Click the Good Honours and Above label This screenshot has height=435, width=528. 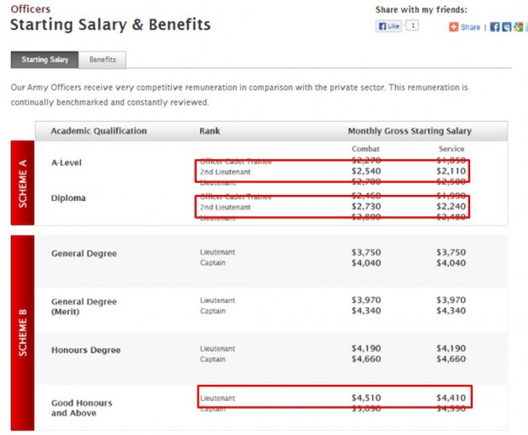[x=81, y=408]
